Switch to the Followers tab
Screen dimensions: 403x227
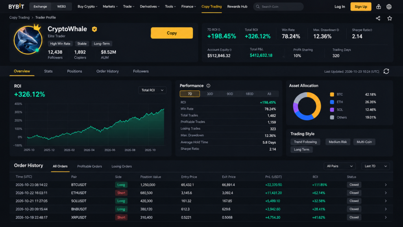tap(141, 71)
